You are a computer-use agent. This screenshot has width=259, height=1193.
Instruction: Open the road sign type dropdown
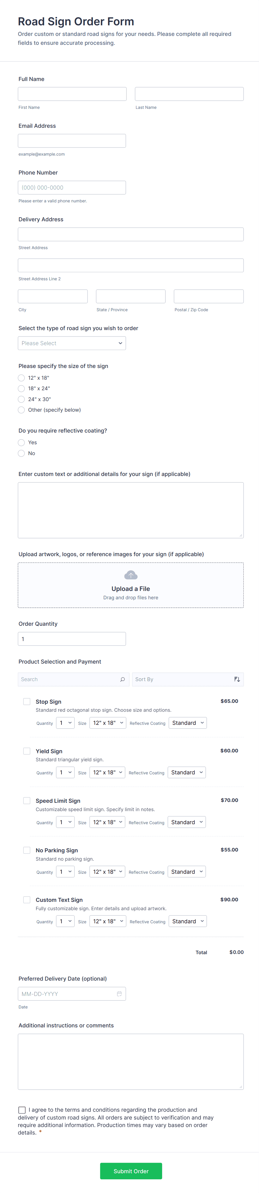(72, 343)
